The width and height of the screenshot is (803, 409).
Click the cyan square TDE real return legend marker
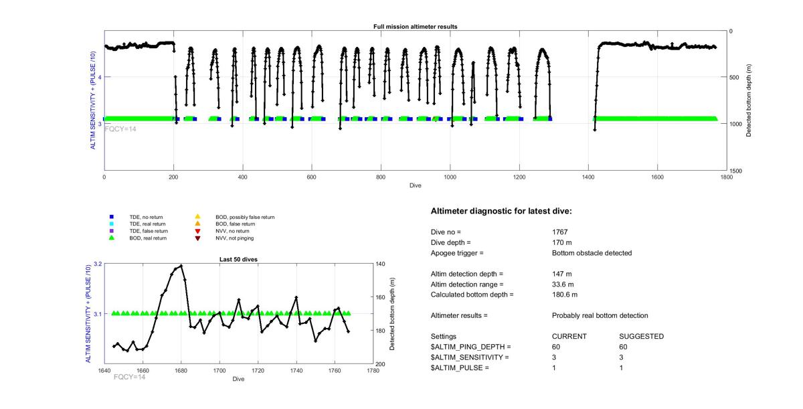click(112, 224)
